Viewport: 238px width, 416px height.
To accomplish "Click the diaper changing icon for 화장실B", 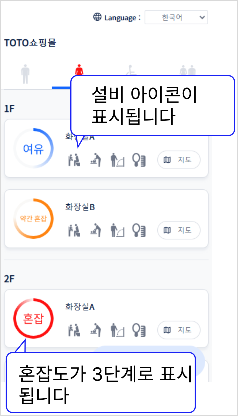I will click(96, 230).
